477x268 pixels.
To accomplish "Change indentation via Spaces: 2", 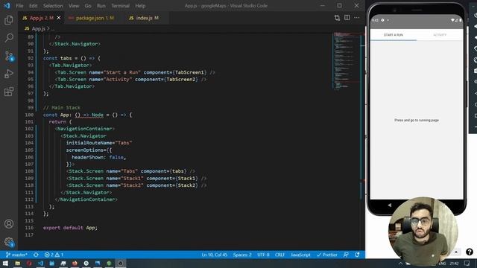I will [x=242, y=255].
